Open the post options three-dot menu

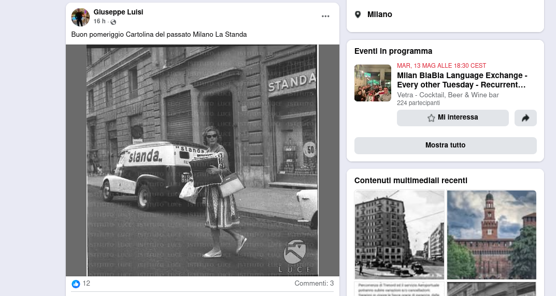(325, 17)
